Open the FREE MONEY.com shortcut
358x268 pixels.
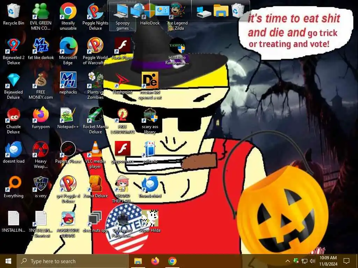[41, 86]
